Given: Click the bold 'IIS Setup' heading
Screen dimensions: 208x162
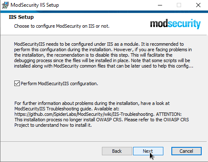Looking at the screenshot, I should (21, 17).
